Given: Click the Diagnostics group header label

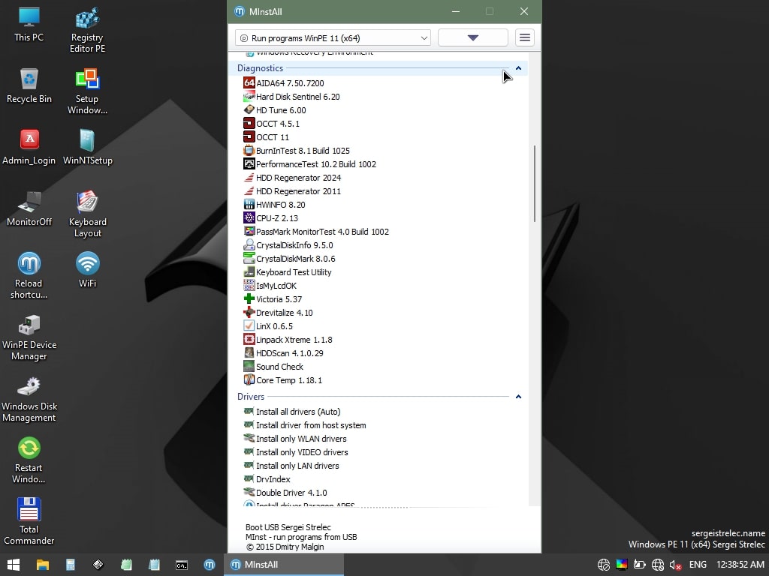Looking at the screenshot, I should click(x=260, y=68).
